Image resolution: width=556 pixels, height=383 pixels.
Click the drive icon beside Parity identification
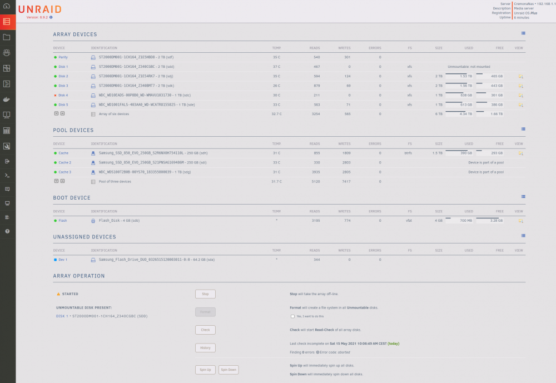click(x=93, y=57)
